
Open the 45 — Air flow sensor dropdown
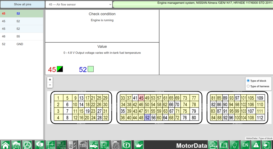[79, 4]
